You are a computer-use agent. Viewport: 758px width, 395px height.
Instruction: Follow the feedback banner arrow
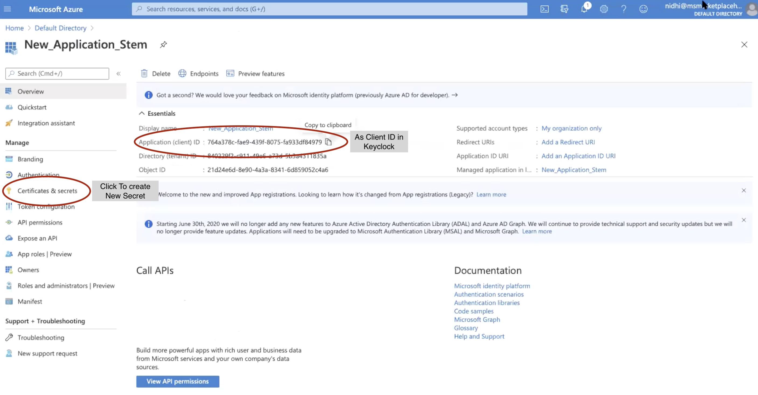point(455,95)
